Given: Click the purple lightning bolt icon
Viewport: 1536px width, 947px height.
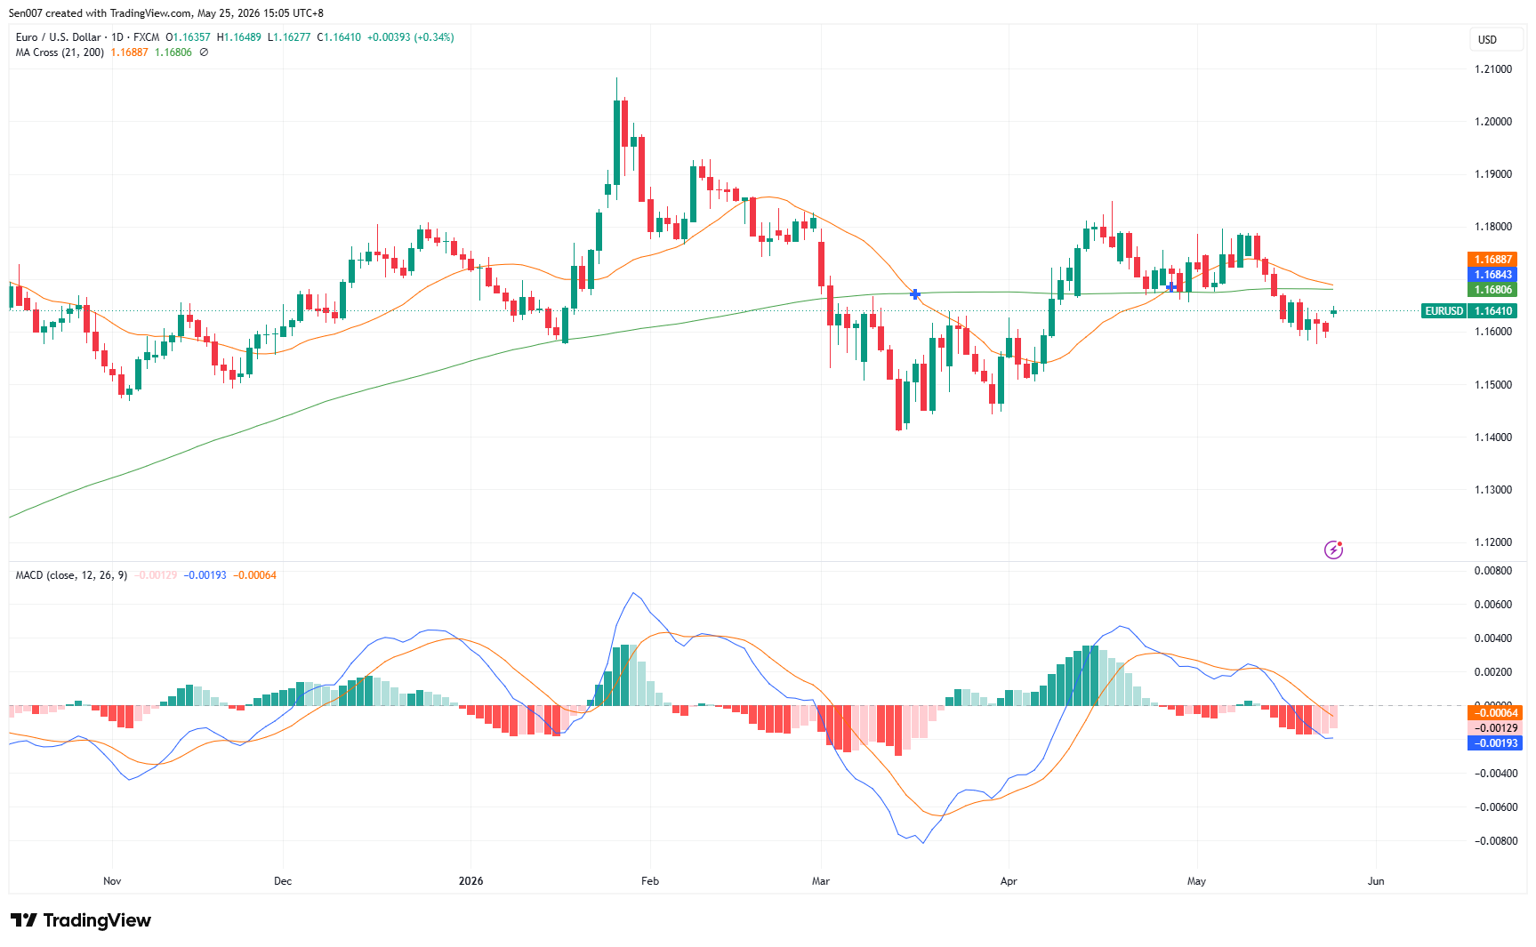Looking at the screenshot, I should point(1333,550).
